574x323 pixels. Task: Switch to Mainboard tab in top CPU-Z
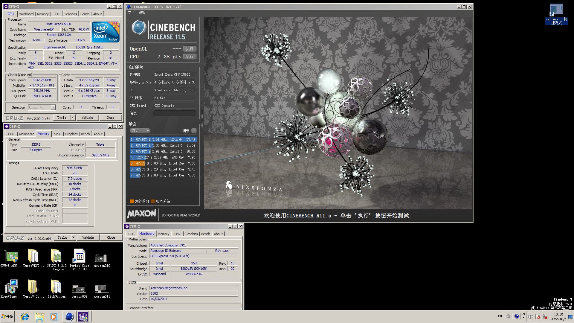(26, 14)
